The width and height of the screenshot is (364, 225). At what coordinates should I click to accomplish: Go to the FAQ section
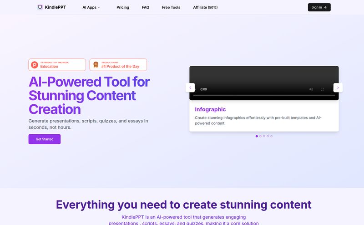click(146, 7)
